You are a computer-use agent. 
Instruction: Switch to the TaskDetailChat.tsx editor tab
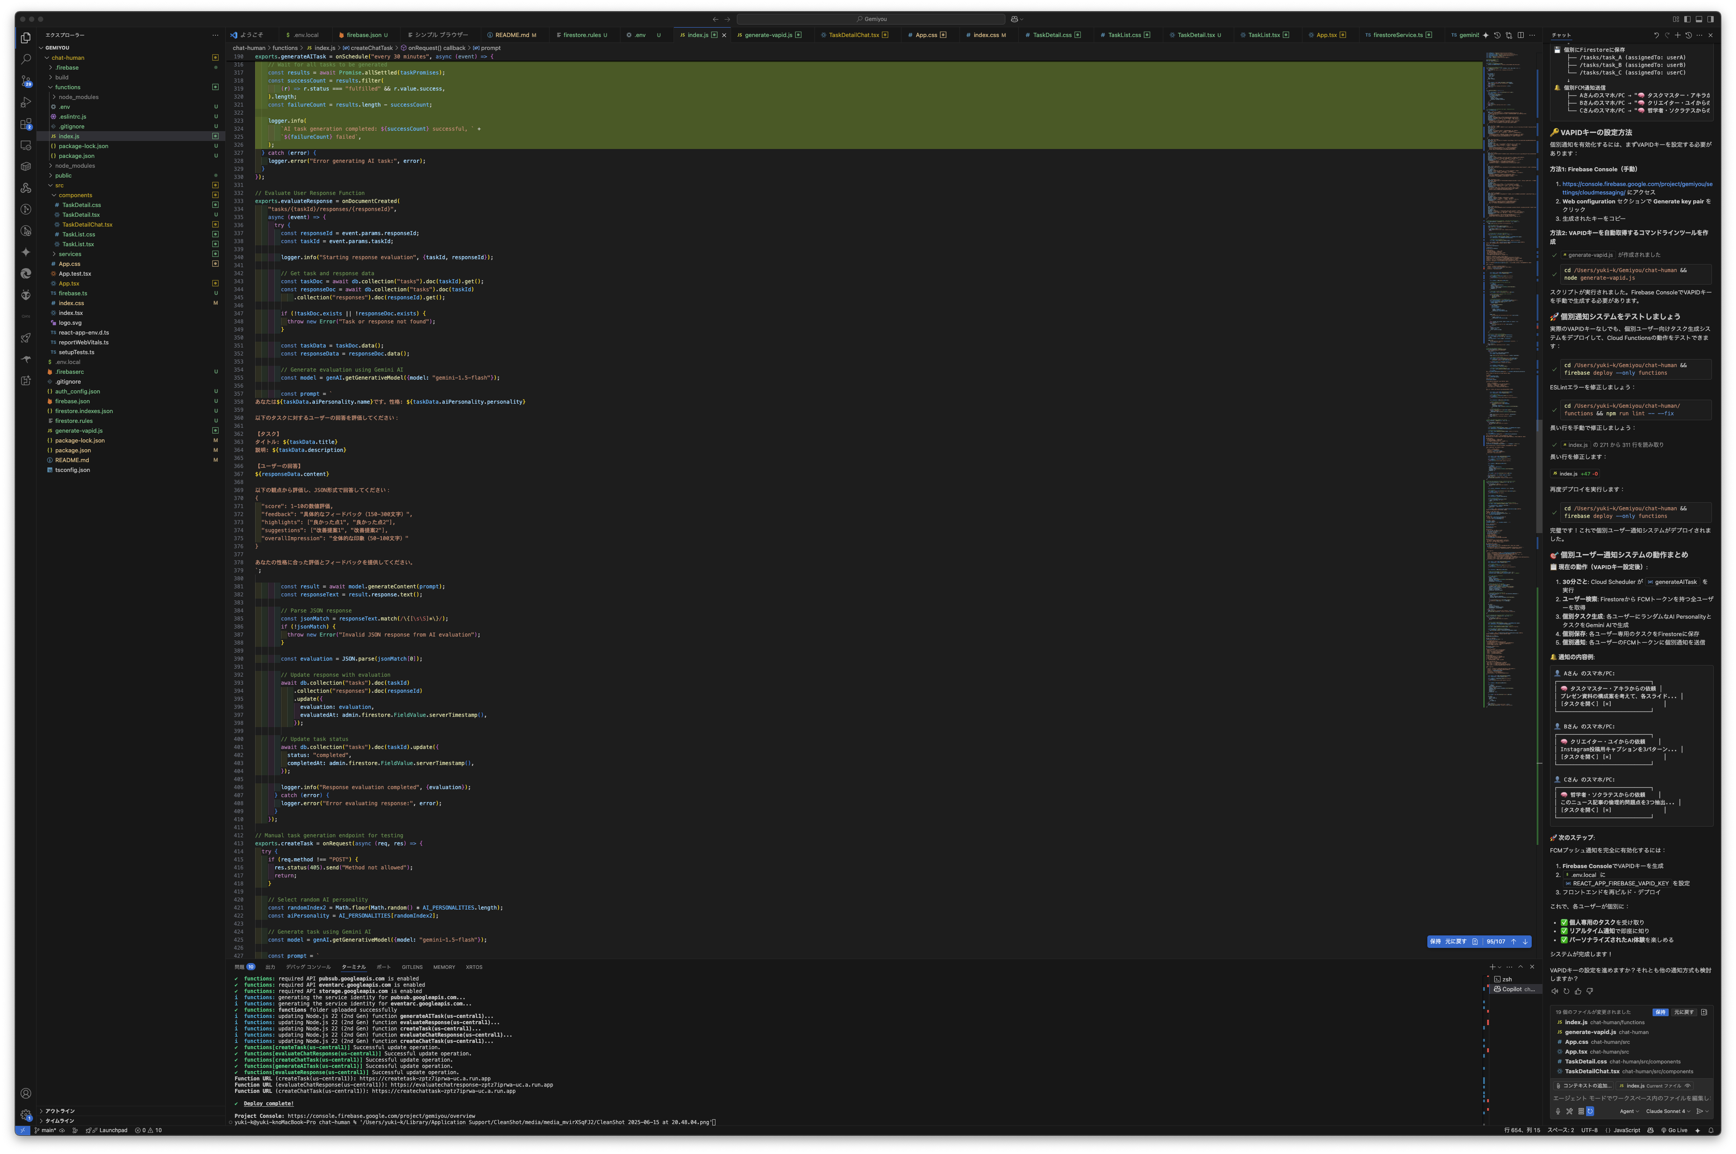pos(854,35)
